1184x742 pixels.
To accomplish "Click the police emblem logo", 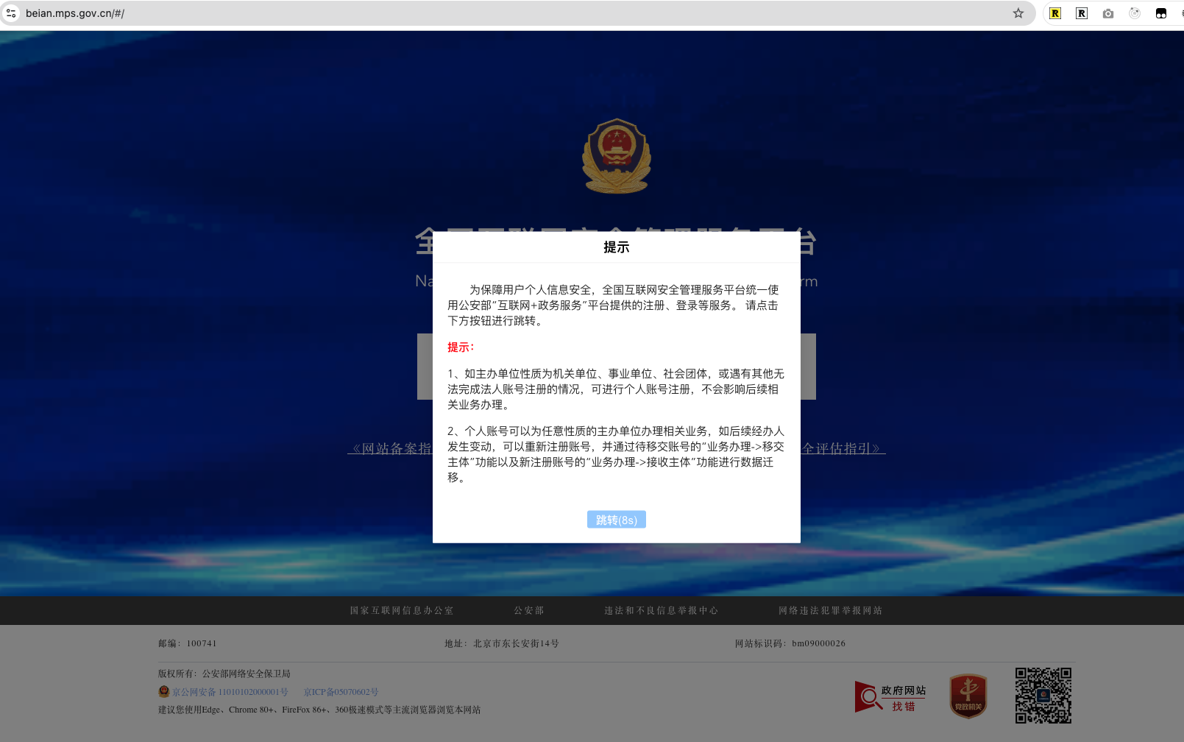I will pyautogui.click(x=617, y=156).
